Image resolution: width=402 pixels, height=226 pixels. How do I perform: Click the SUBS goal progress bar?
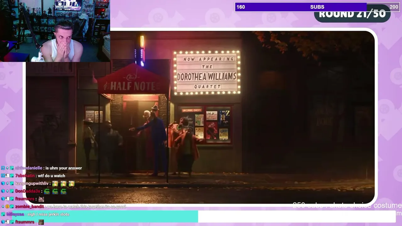pos(317,7)
